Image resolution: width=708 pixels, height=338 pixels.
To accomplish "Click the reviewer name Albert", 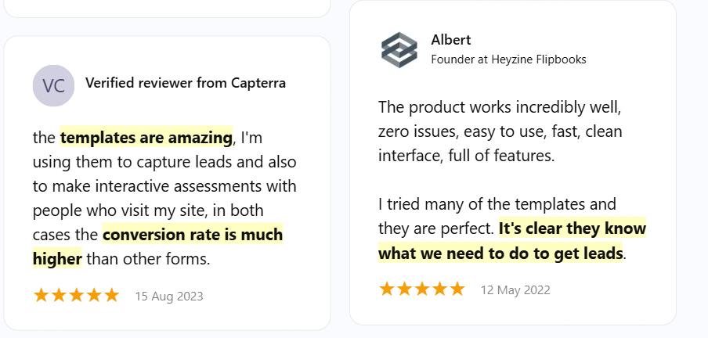I will click(x=451, y=40).
